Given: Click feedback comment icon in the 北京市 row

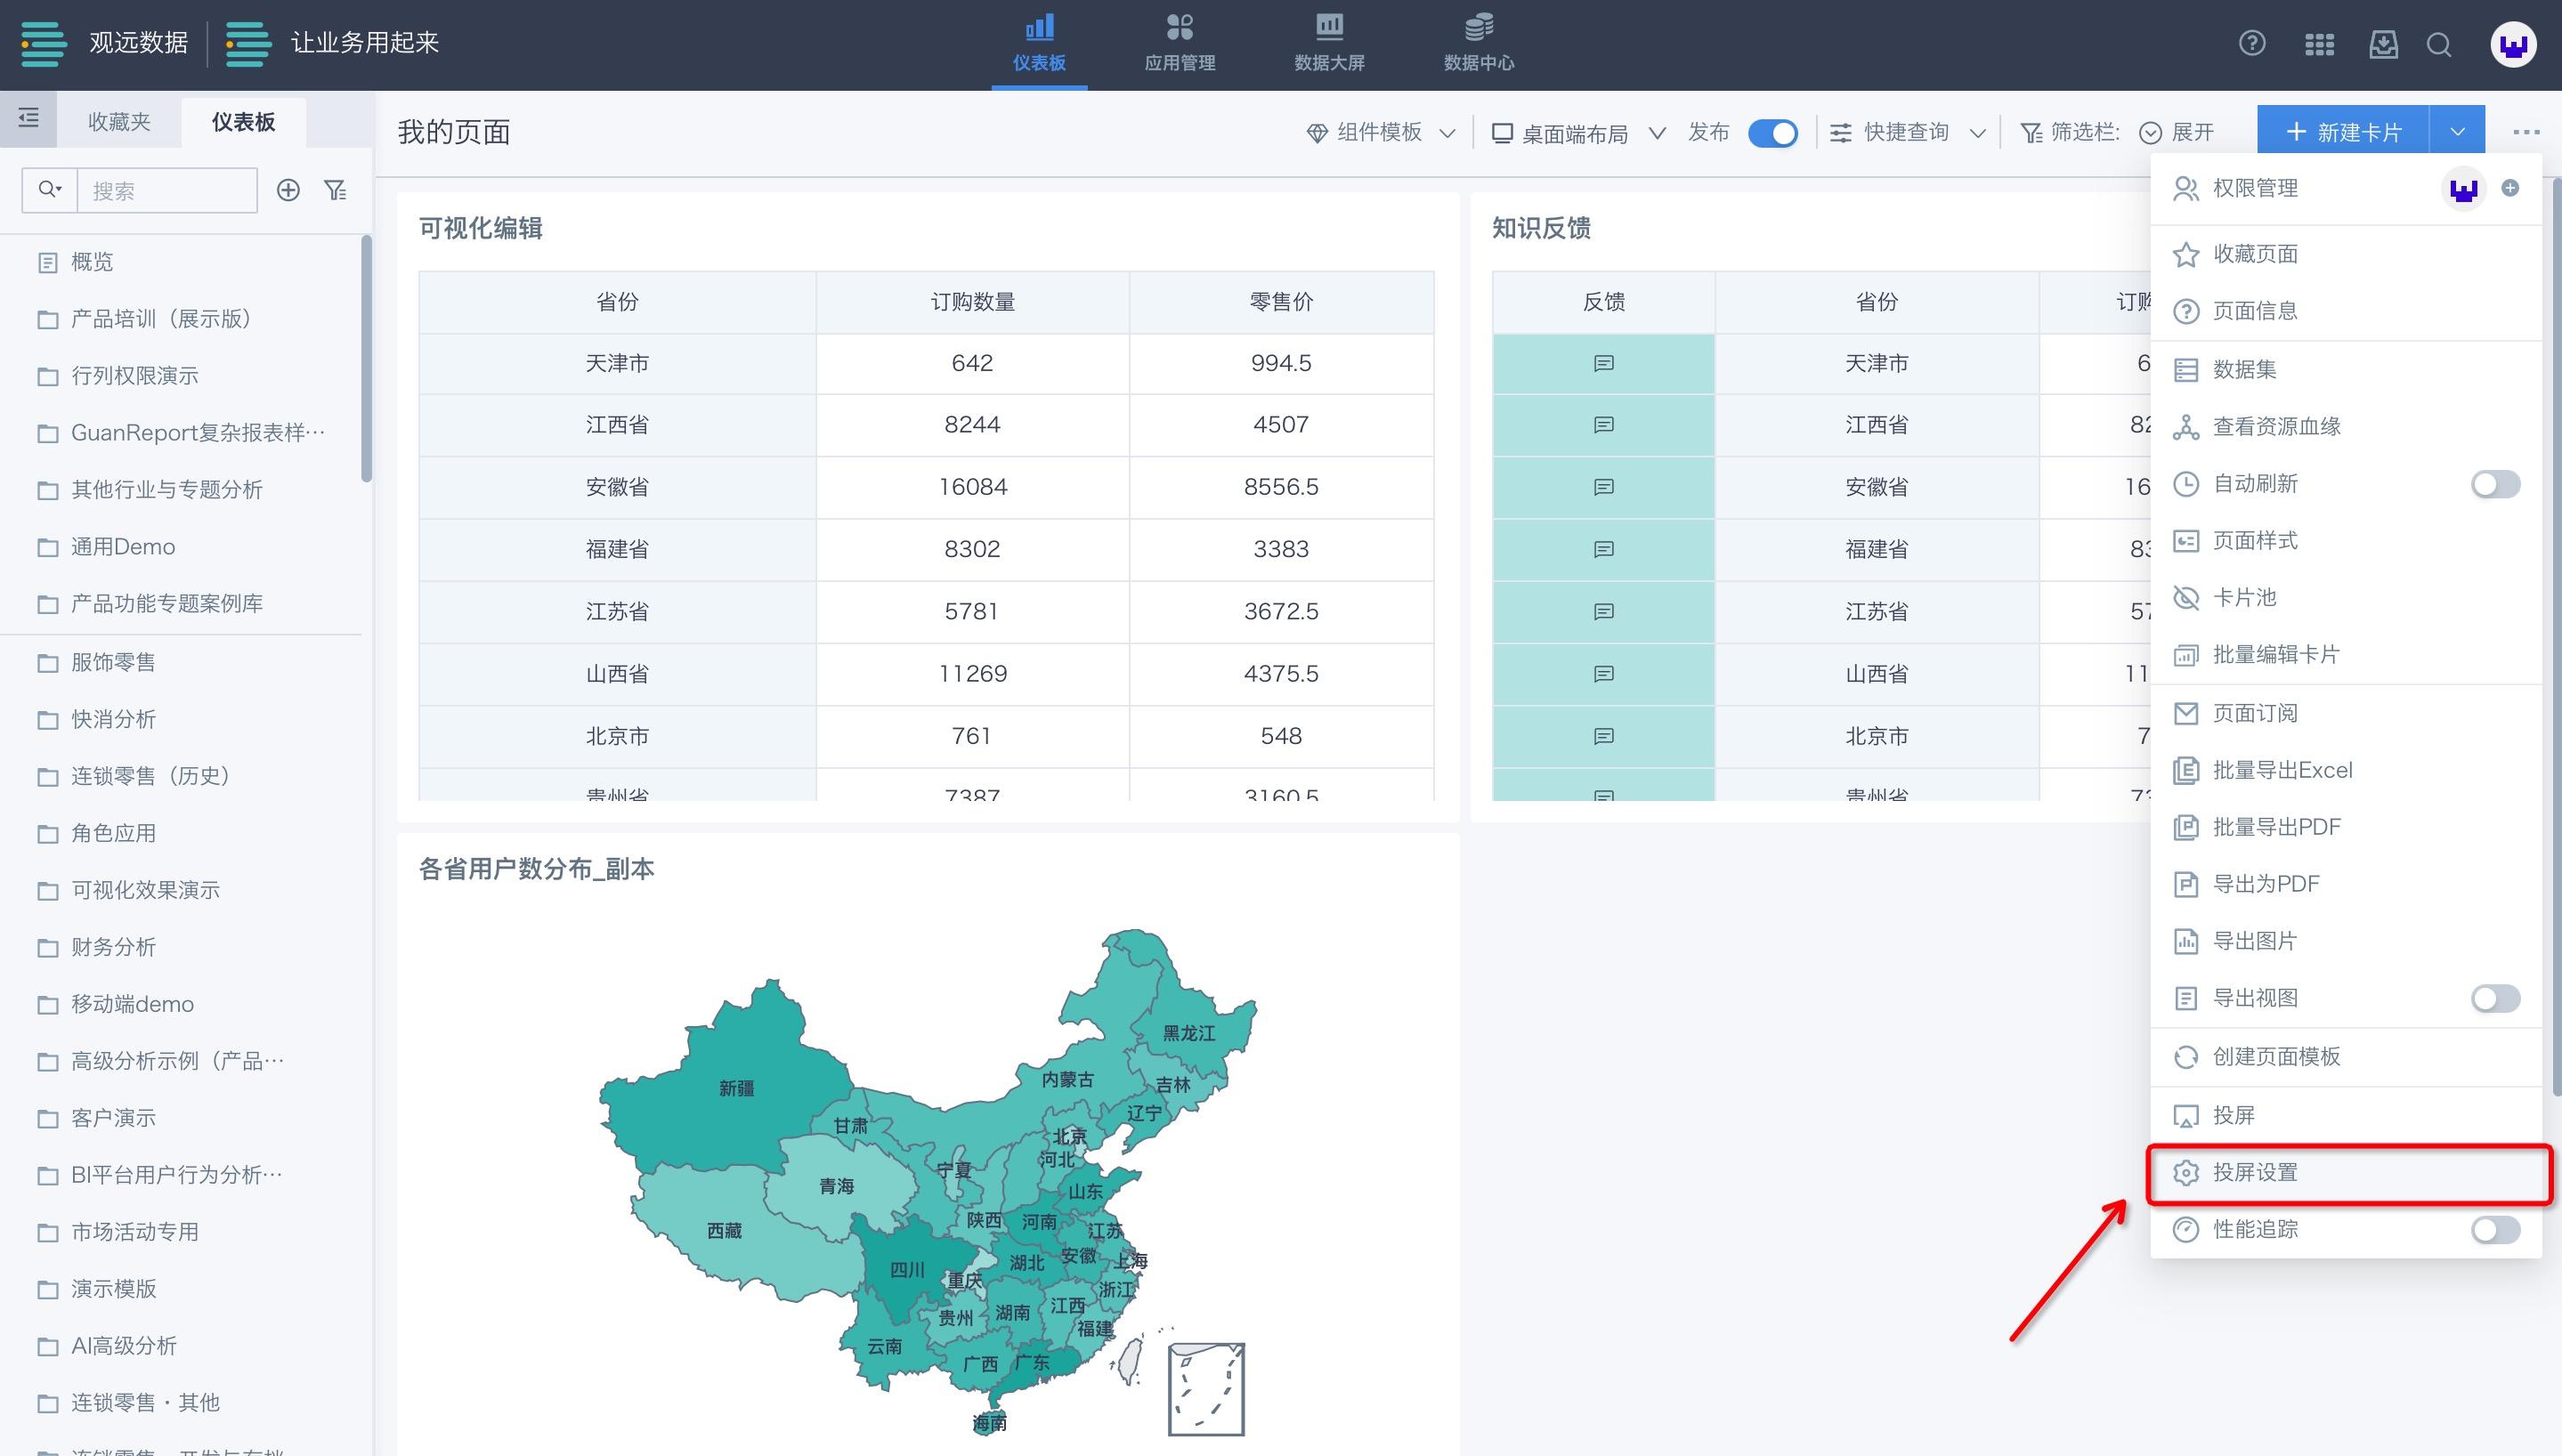Looking at the screenshot, I should [x=1603, y=736].
